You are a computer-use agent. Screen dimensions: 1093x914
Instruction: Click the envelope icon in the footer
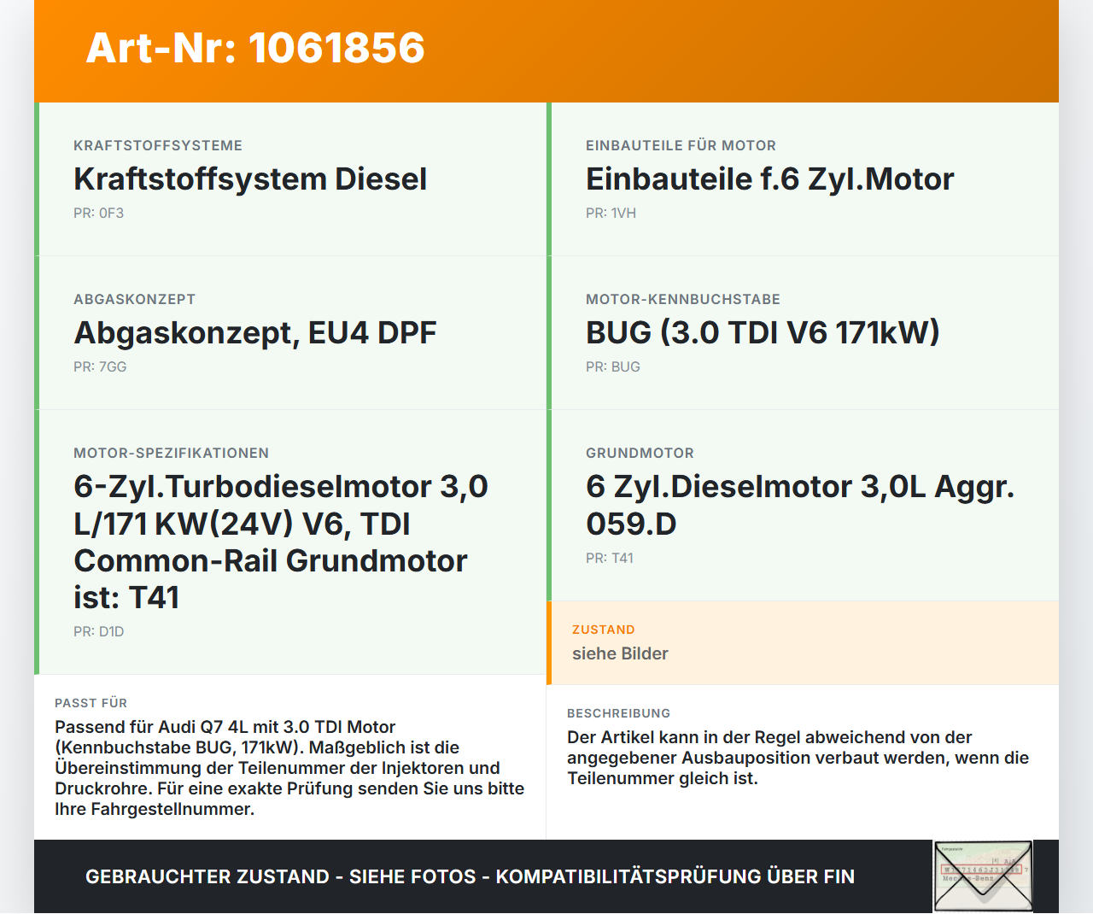click(983, 876)
